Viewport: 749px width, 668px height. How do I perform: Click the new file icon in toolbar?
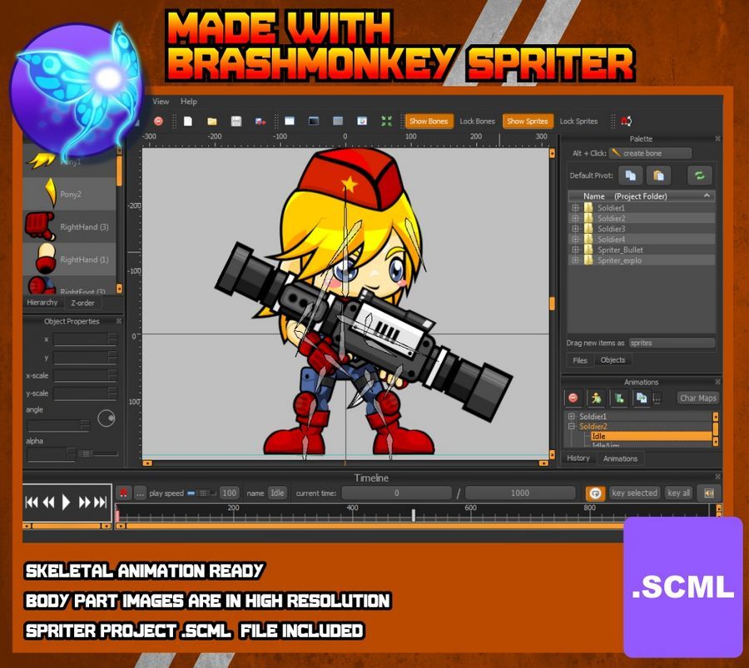coord(188,121)
